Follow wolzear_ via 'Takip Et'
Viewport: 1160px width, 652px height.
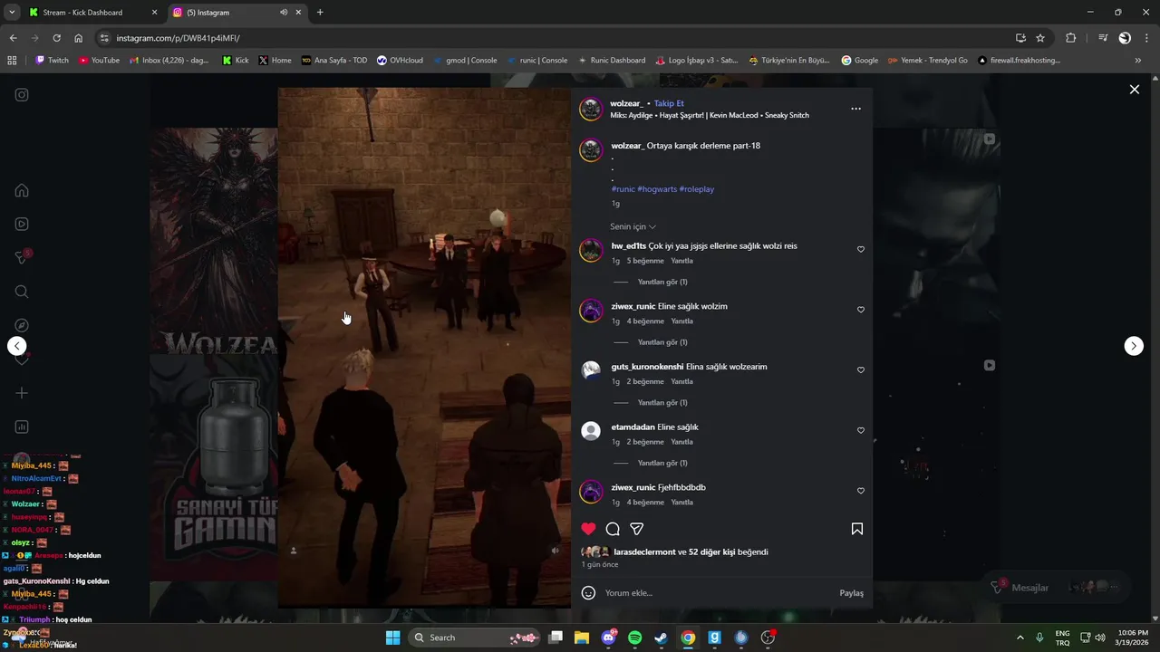pos(669,103)
